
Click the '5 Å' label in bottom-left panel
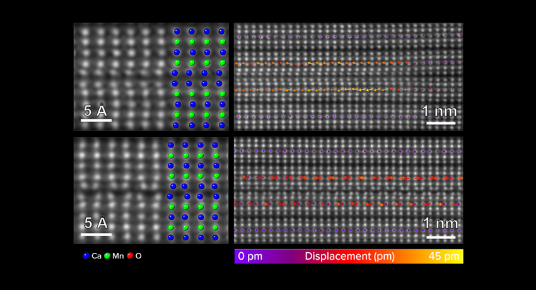[96, 223]
